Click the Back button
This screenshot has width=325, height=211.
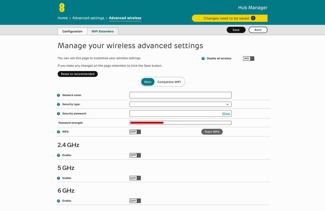[x=258, y=30]
